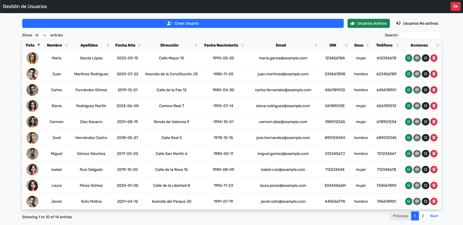Toggle Juan's active state power icon
This screenshot has width=463, height=225.
tap(425, 74)
